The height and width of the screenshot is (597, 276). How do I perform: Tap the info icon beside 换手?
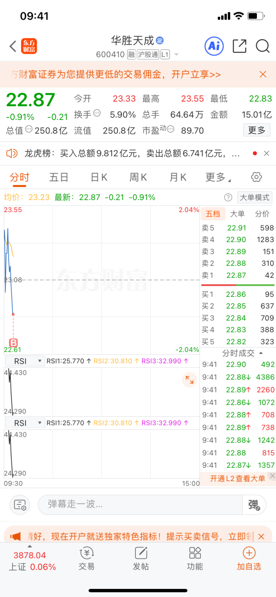(97, 113)
